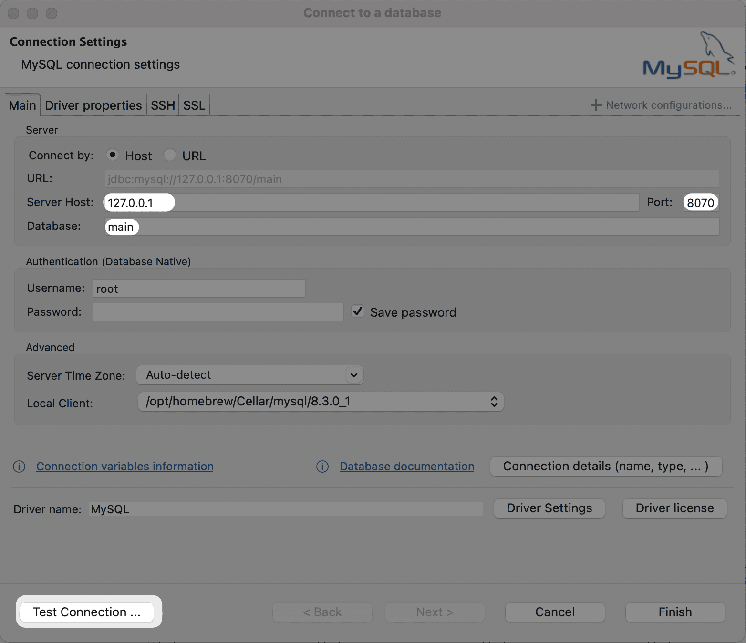The image size is (746, 643).
Task: Switch to the Driver properties tab
Action: (93, 105)
